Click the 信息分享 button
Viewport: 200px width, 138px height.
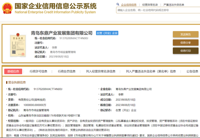(x=186, y=43)
